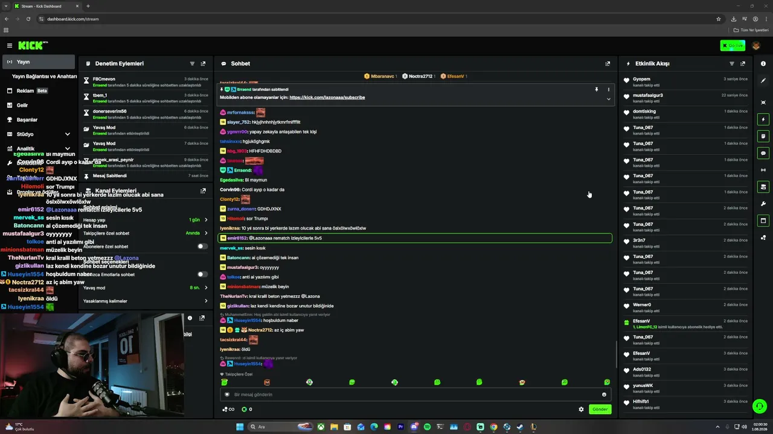Click the focus frame icon in right sidebar
Viewport: 773px width, 434px height.
[x=763, y=102]
